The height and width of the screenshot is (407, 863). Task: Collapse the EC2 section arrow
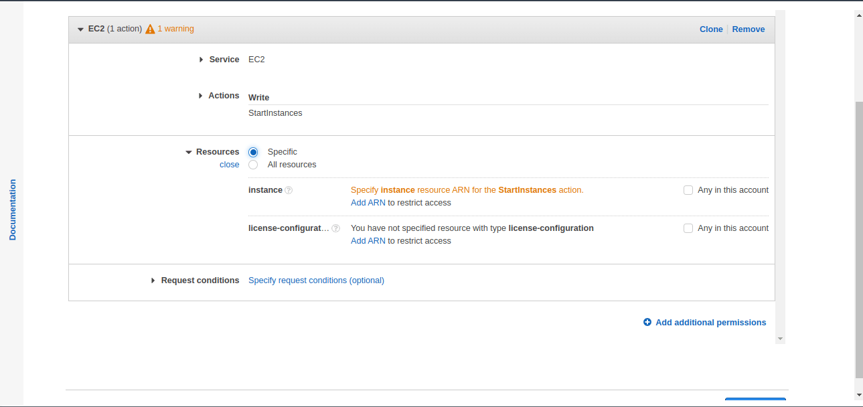point(81,29)
